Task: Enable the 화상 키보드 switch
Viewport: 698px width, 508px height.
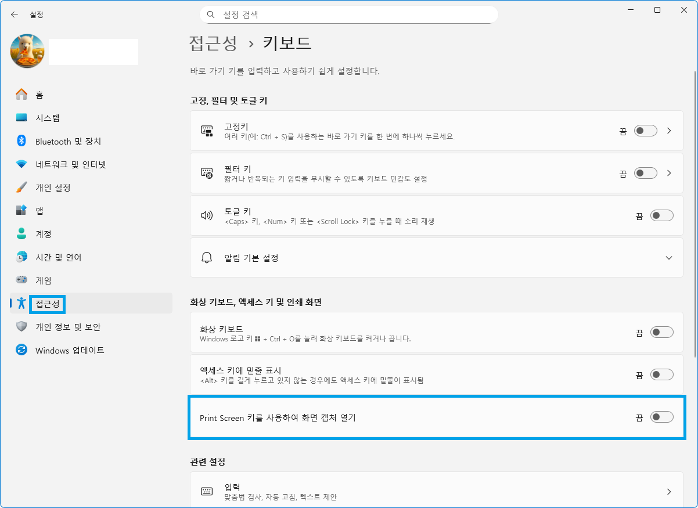Action: pyautogui.click(x=662, y=332)
